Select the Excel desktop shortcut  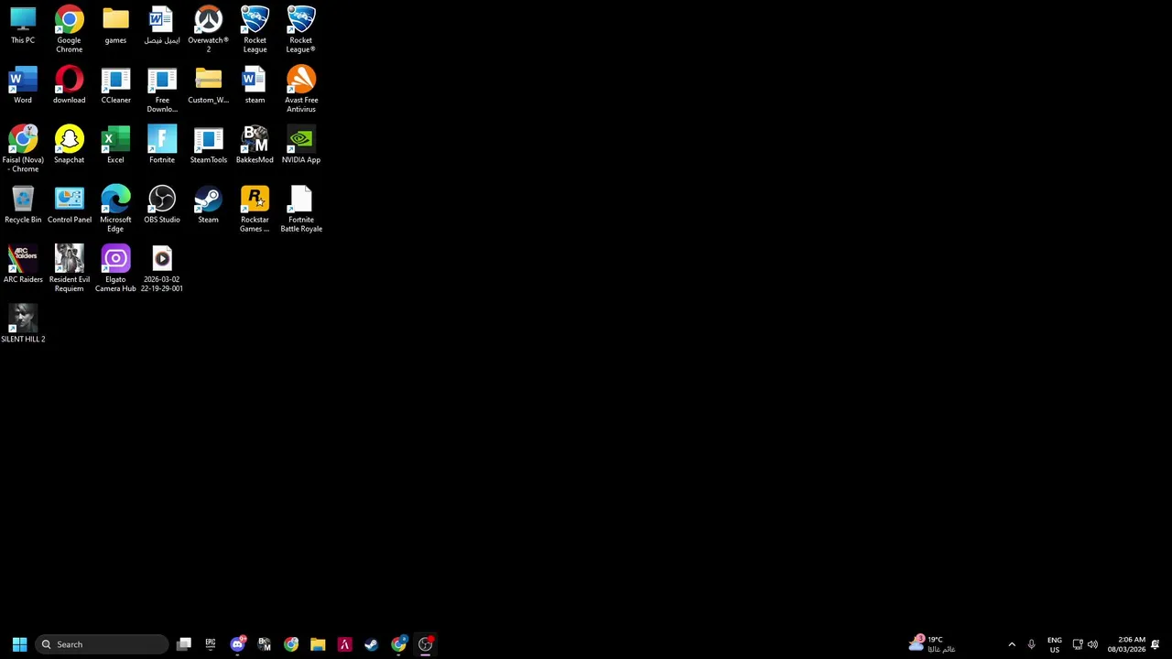[115, 145]
